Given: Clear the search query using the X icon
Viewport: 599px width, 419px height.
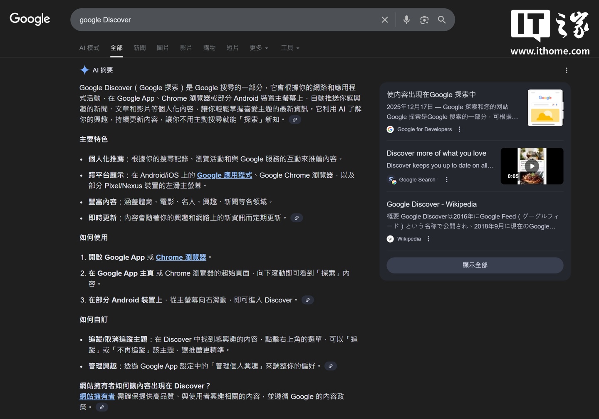Looking at the screenshot, I should (x=384, y=20).
